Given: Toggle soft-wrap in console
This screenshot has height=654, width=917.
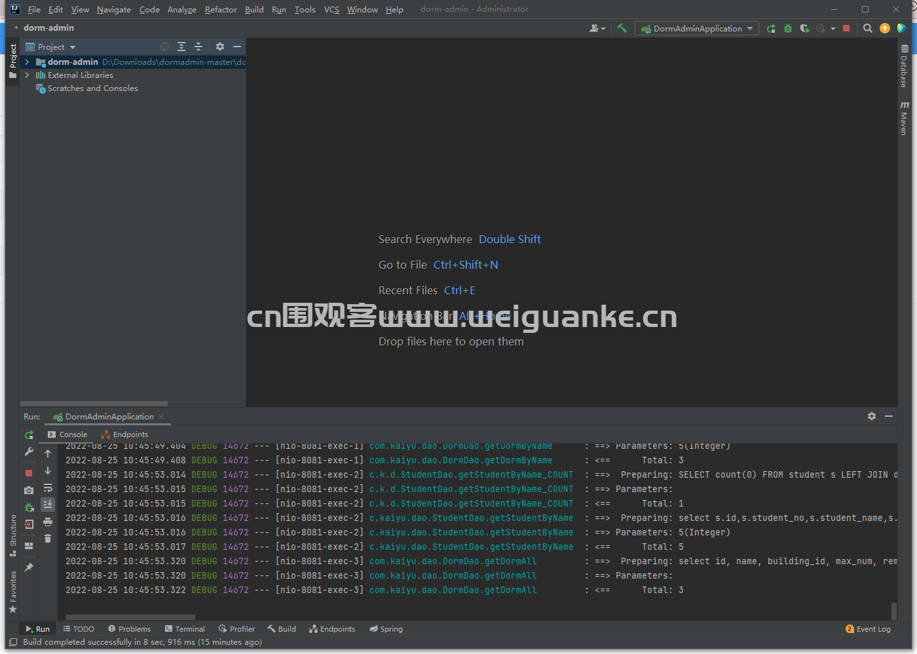Looking at the screenshot, I should pyautogui.click(x=48, y=488).
